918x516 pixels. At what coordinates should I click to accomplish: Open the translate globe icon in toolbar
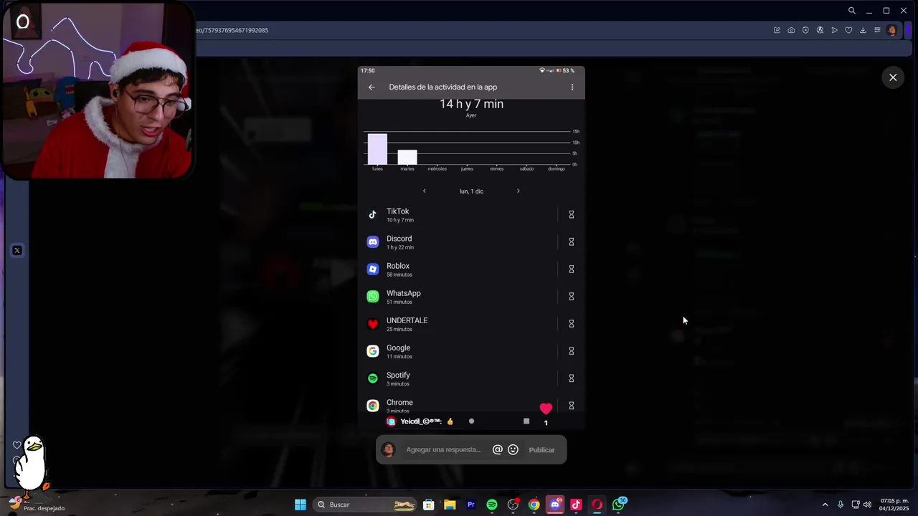tap(820, 30)
